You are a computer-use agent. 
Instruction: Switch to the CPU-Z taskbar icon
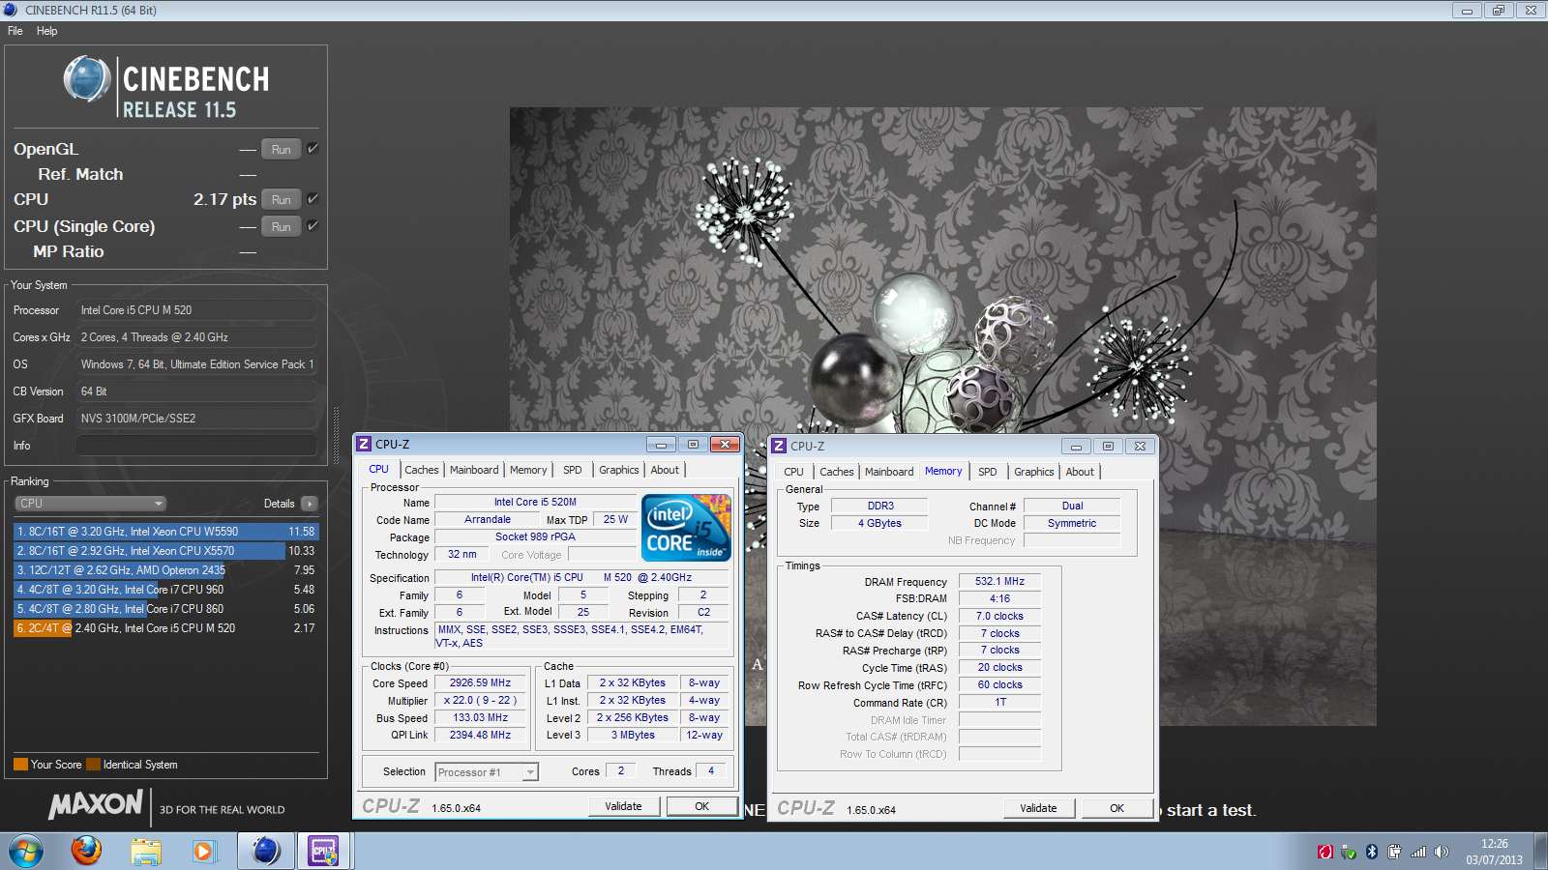point(323,851)
